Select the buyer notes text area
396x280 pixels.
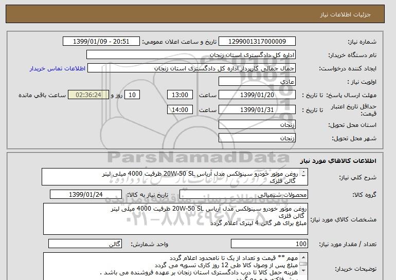click(175, 266)
